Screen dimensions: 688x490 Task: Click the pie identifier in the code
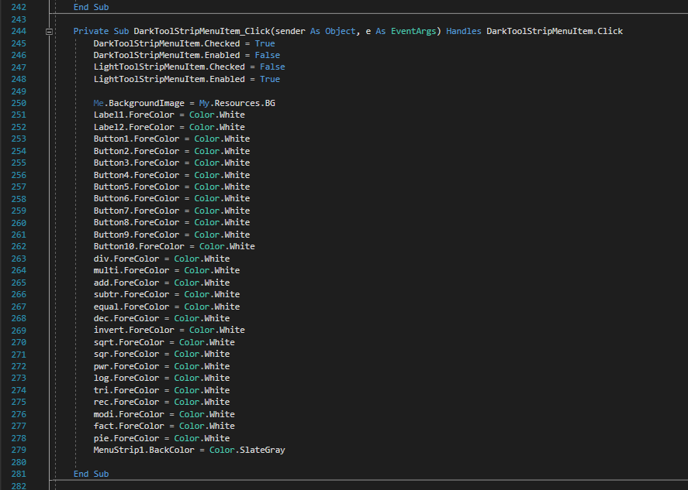[101, 438]
